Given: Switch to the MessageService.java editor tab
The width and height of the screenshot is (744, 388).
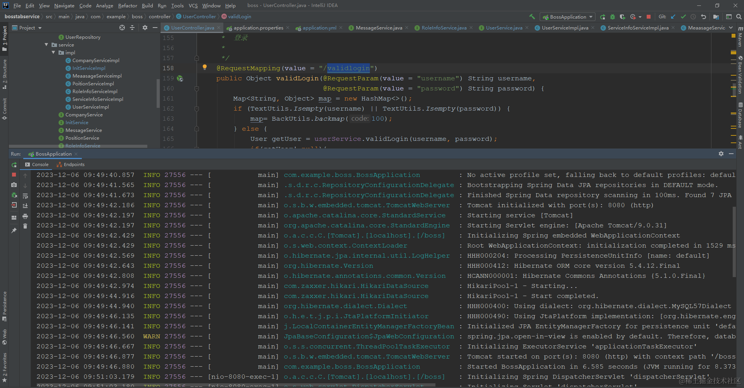Looking at the screenshot, I should coord(379,28).
